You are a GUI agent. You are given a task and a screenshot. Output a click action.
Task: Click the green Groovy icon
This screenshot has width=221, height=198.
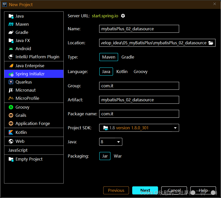[11, 107]
